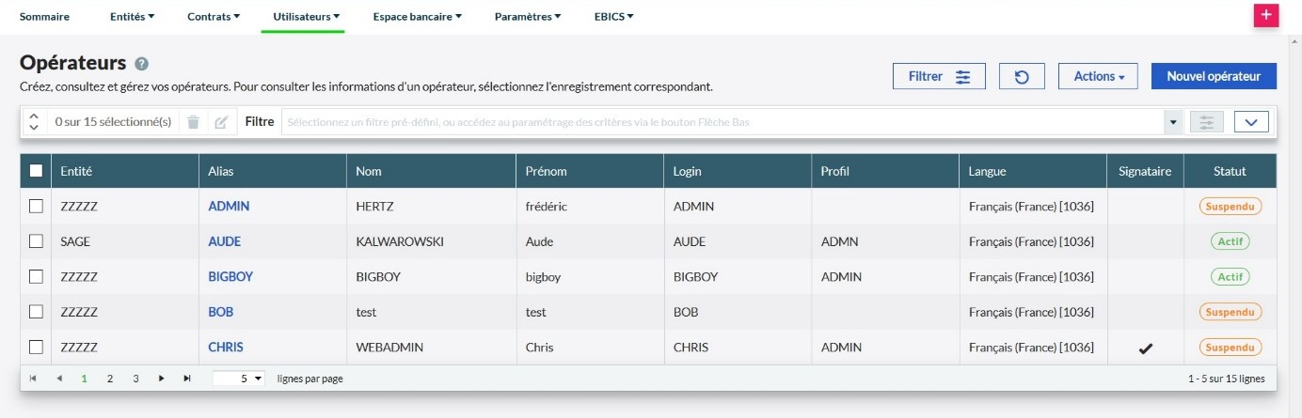Expand the predefined filter dropdown arrow

point(1172,122)
